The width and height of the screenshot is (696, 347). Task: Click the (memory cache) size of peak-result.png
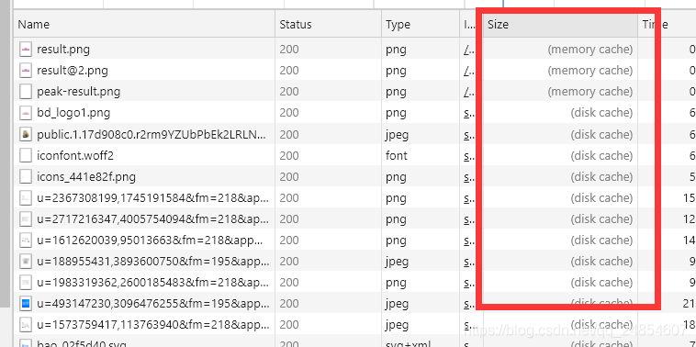pos(589,92)
